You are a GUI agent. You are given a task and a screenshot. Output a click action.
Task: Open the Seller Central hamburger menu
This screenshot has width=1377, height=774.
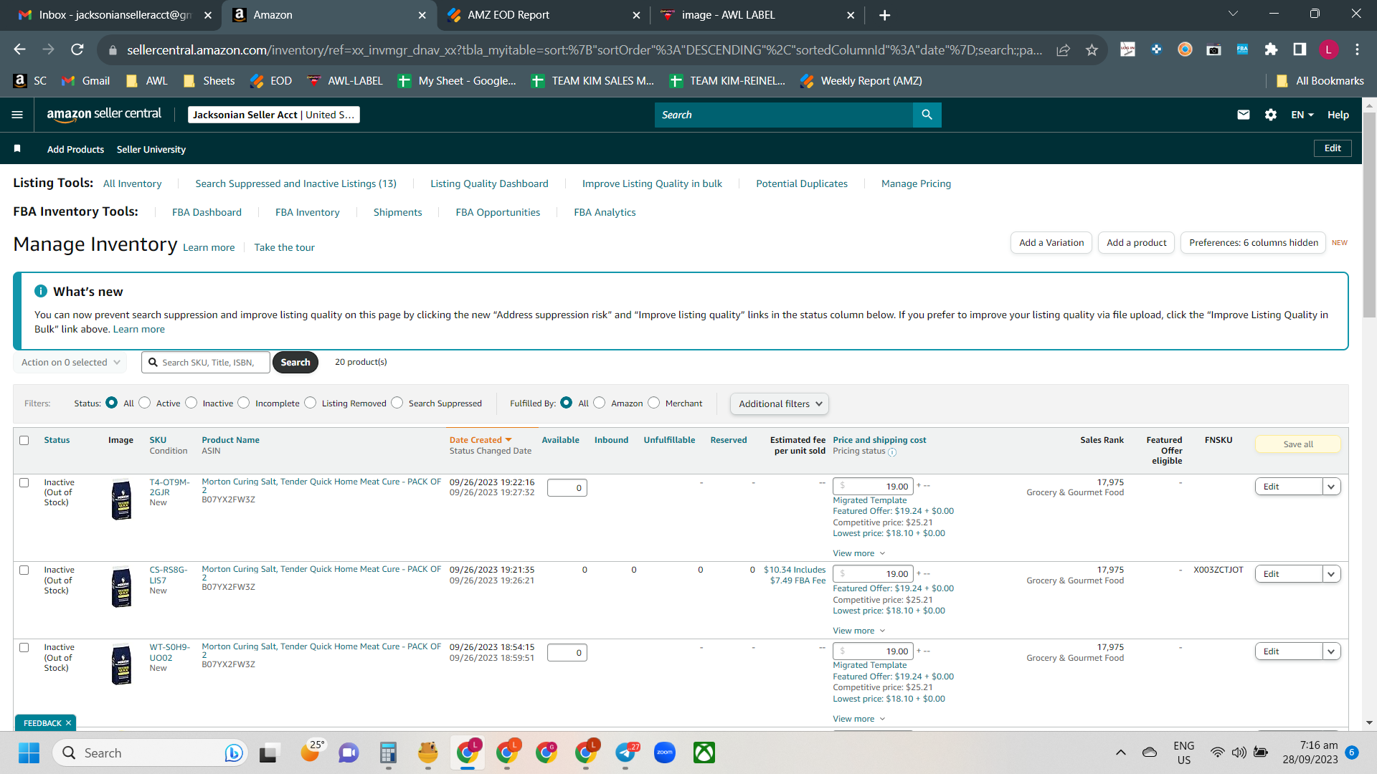pos(17,115)
